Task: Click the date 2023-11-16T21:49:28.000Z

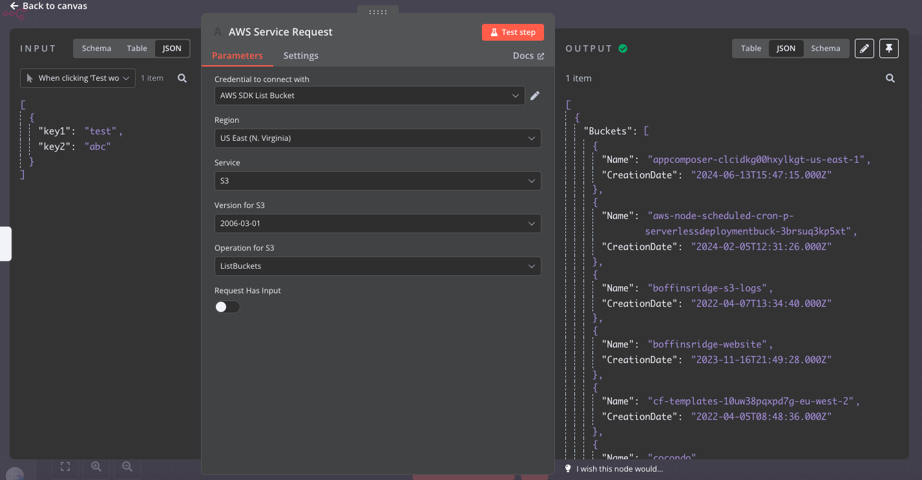Action: tap(761, 360)
